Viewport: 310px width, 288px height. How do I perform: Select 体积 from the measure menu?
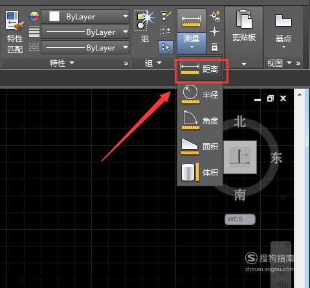click(200, 172)
